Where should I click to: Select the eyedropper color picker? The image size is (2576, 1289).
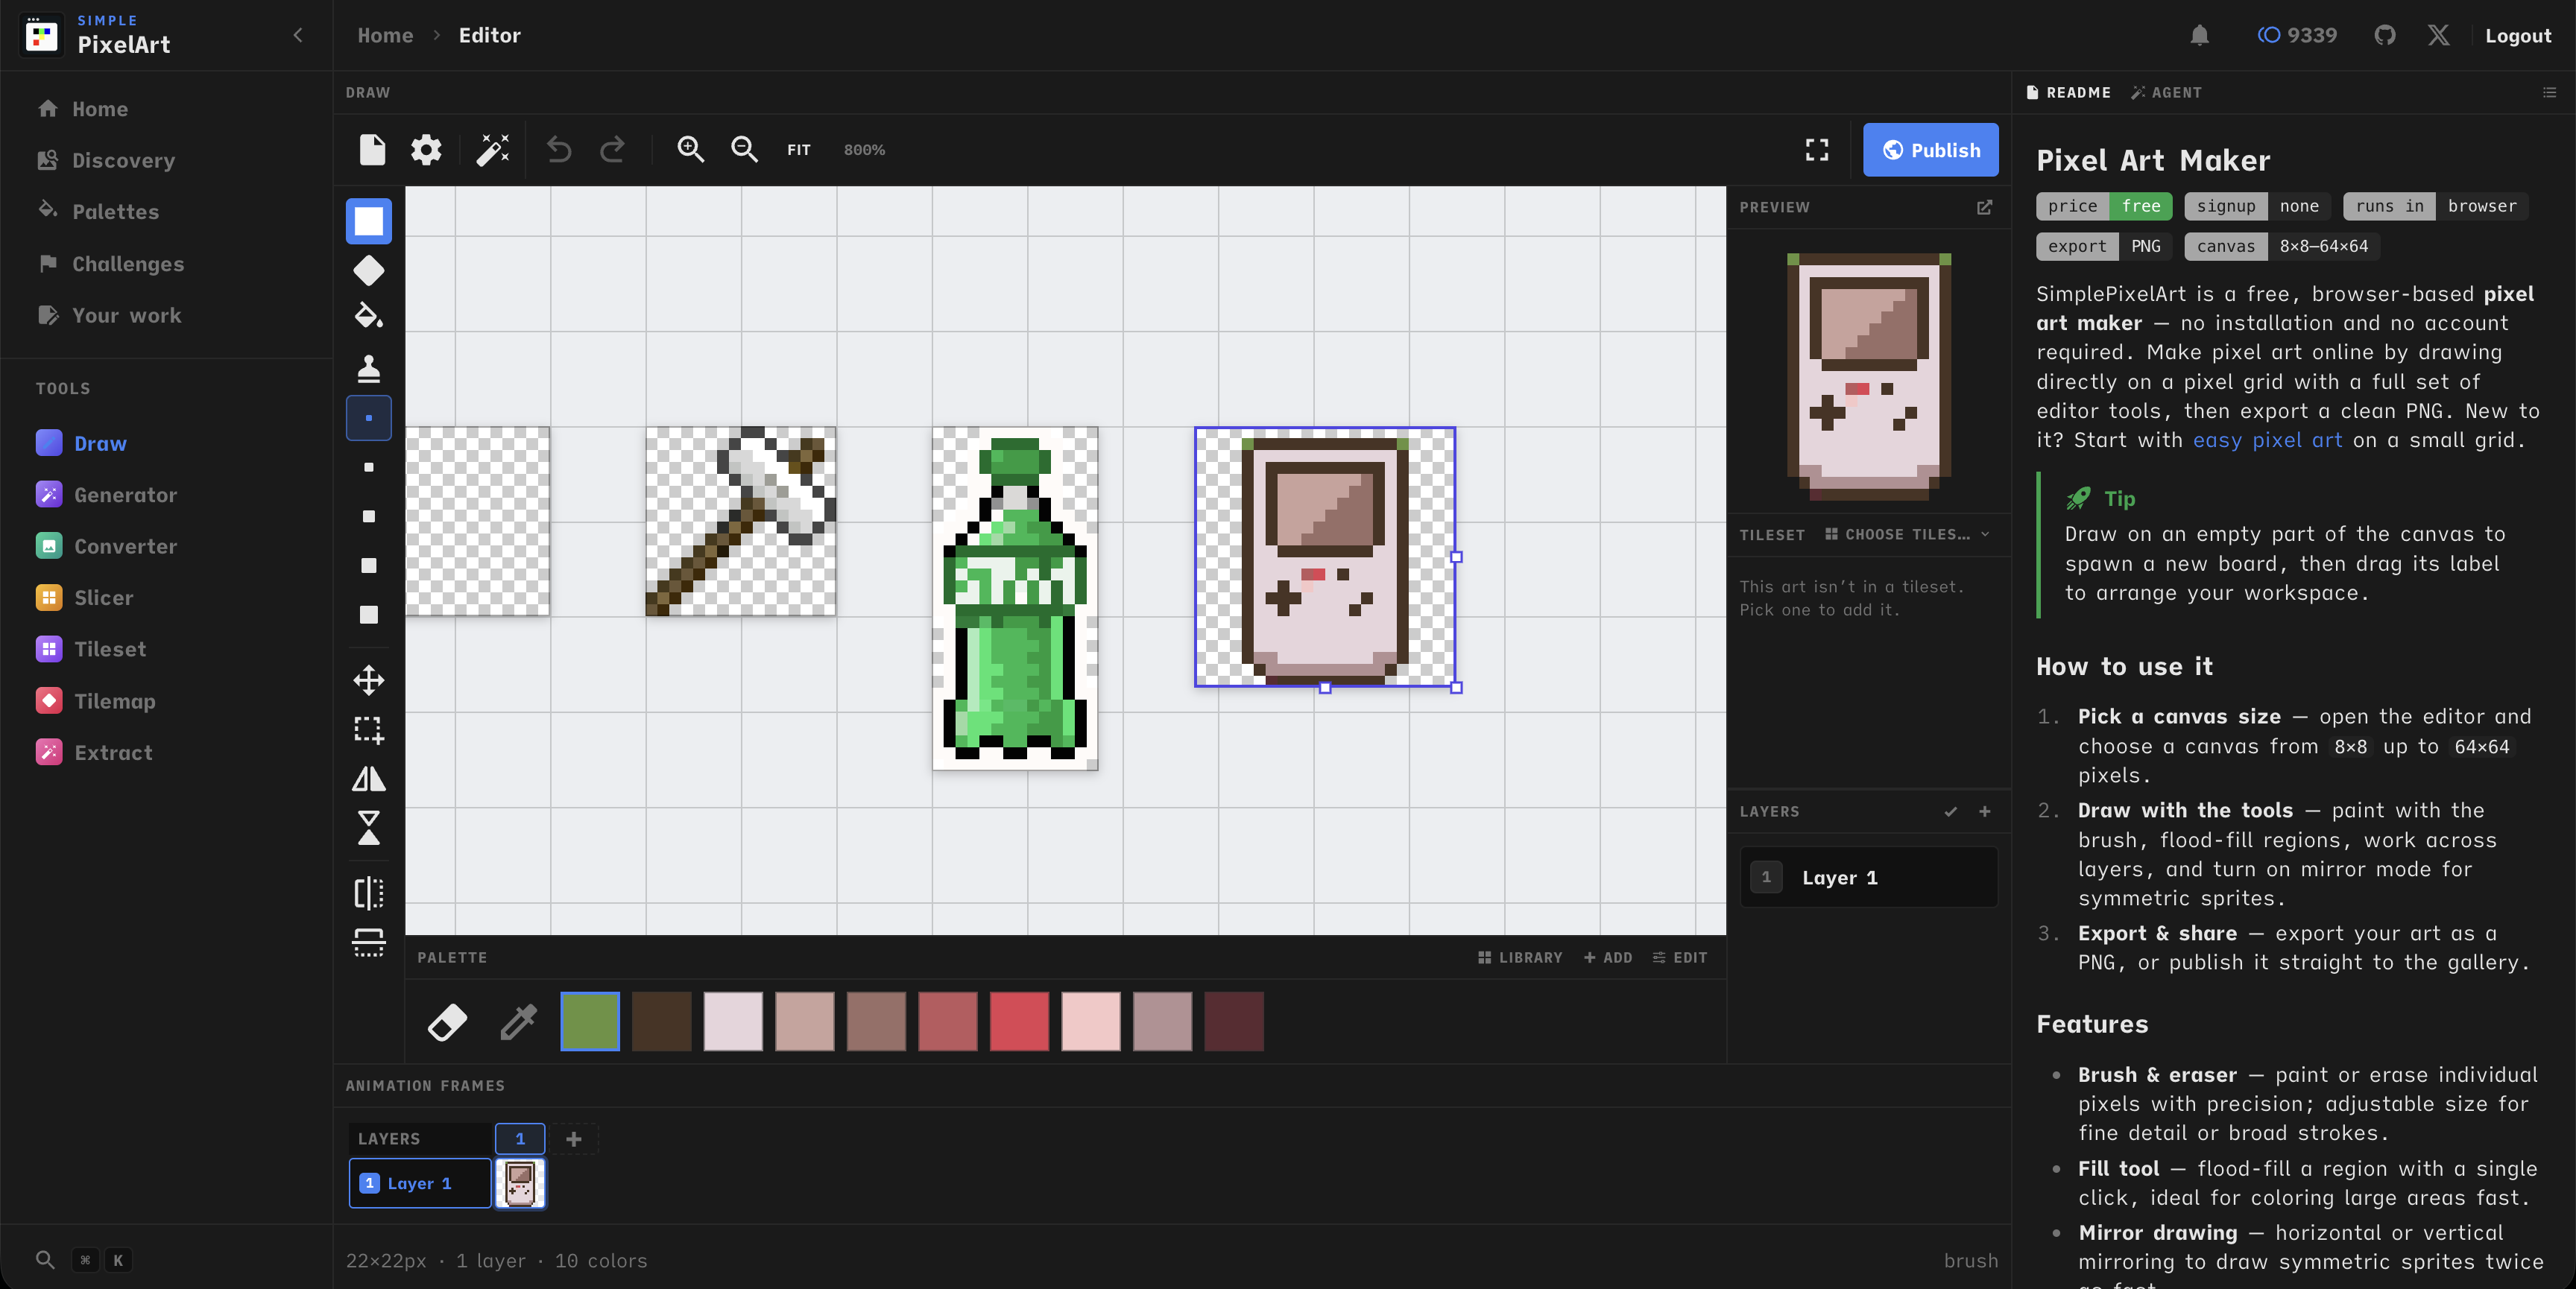pos(518,1021)
